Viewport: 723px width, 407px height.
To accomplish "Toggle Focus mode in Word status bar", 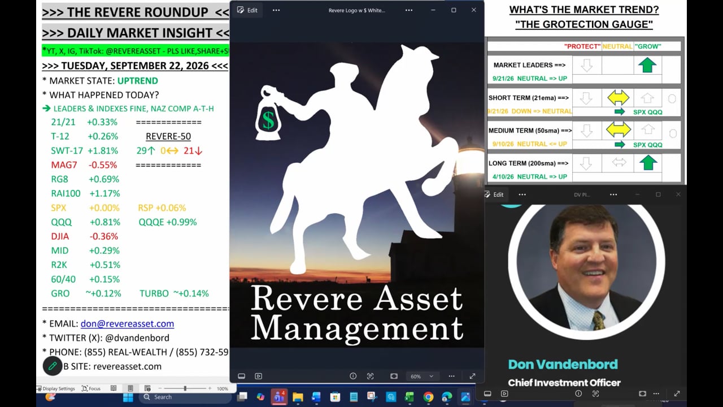I will (92, 388).
